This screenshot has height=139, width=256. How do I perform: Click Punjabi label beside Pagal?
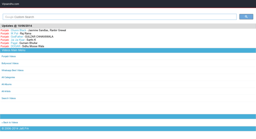5,43
